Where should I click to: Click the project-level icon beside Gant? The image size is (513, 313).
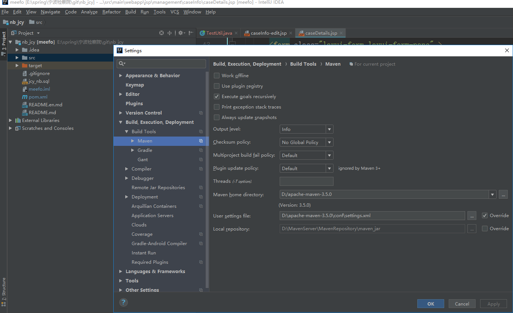201,160
